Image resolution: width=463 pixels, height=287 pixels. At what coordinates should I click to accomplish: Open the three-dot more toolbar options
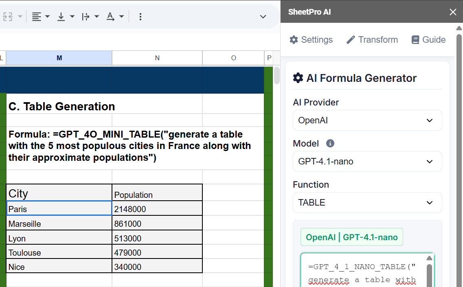140,17
